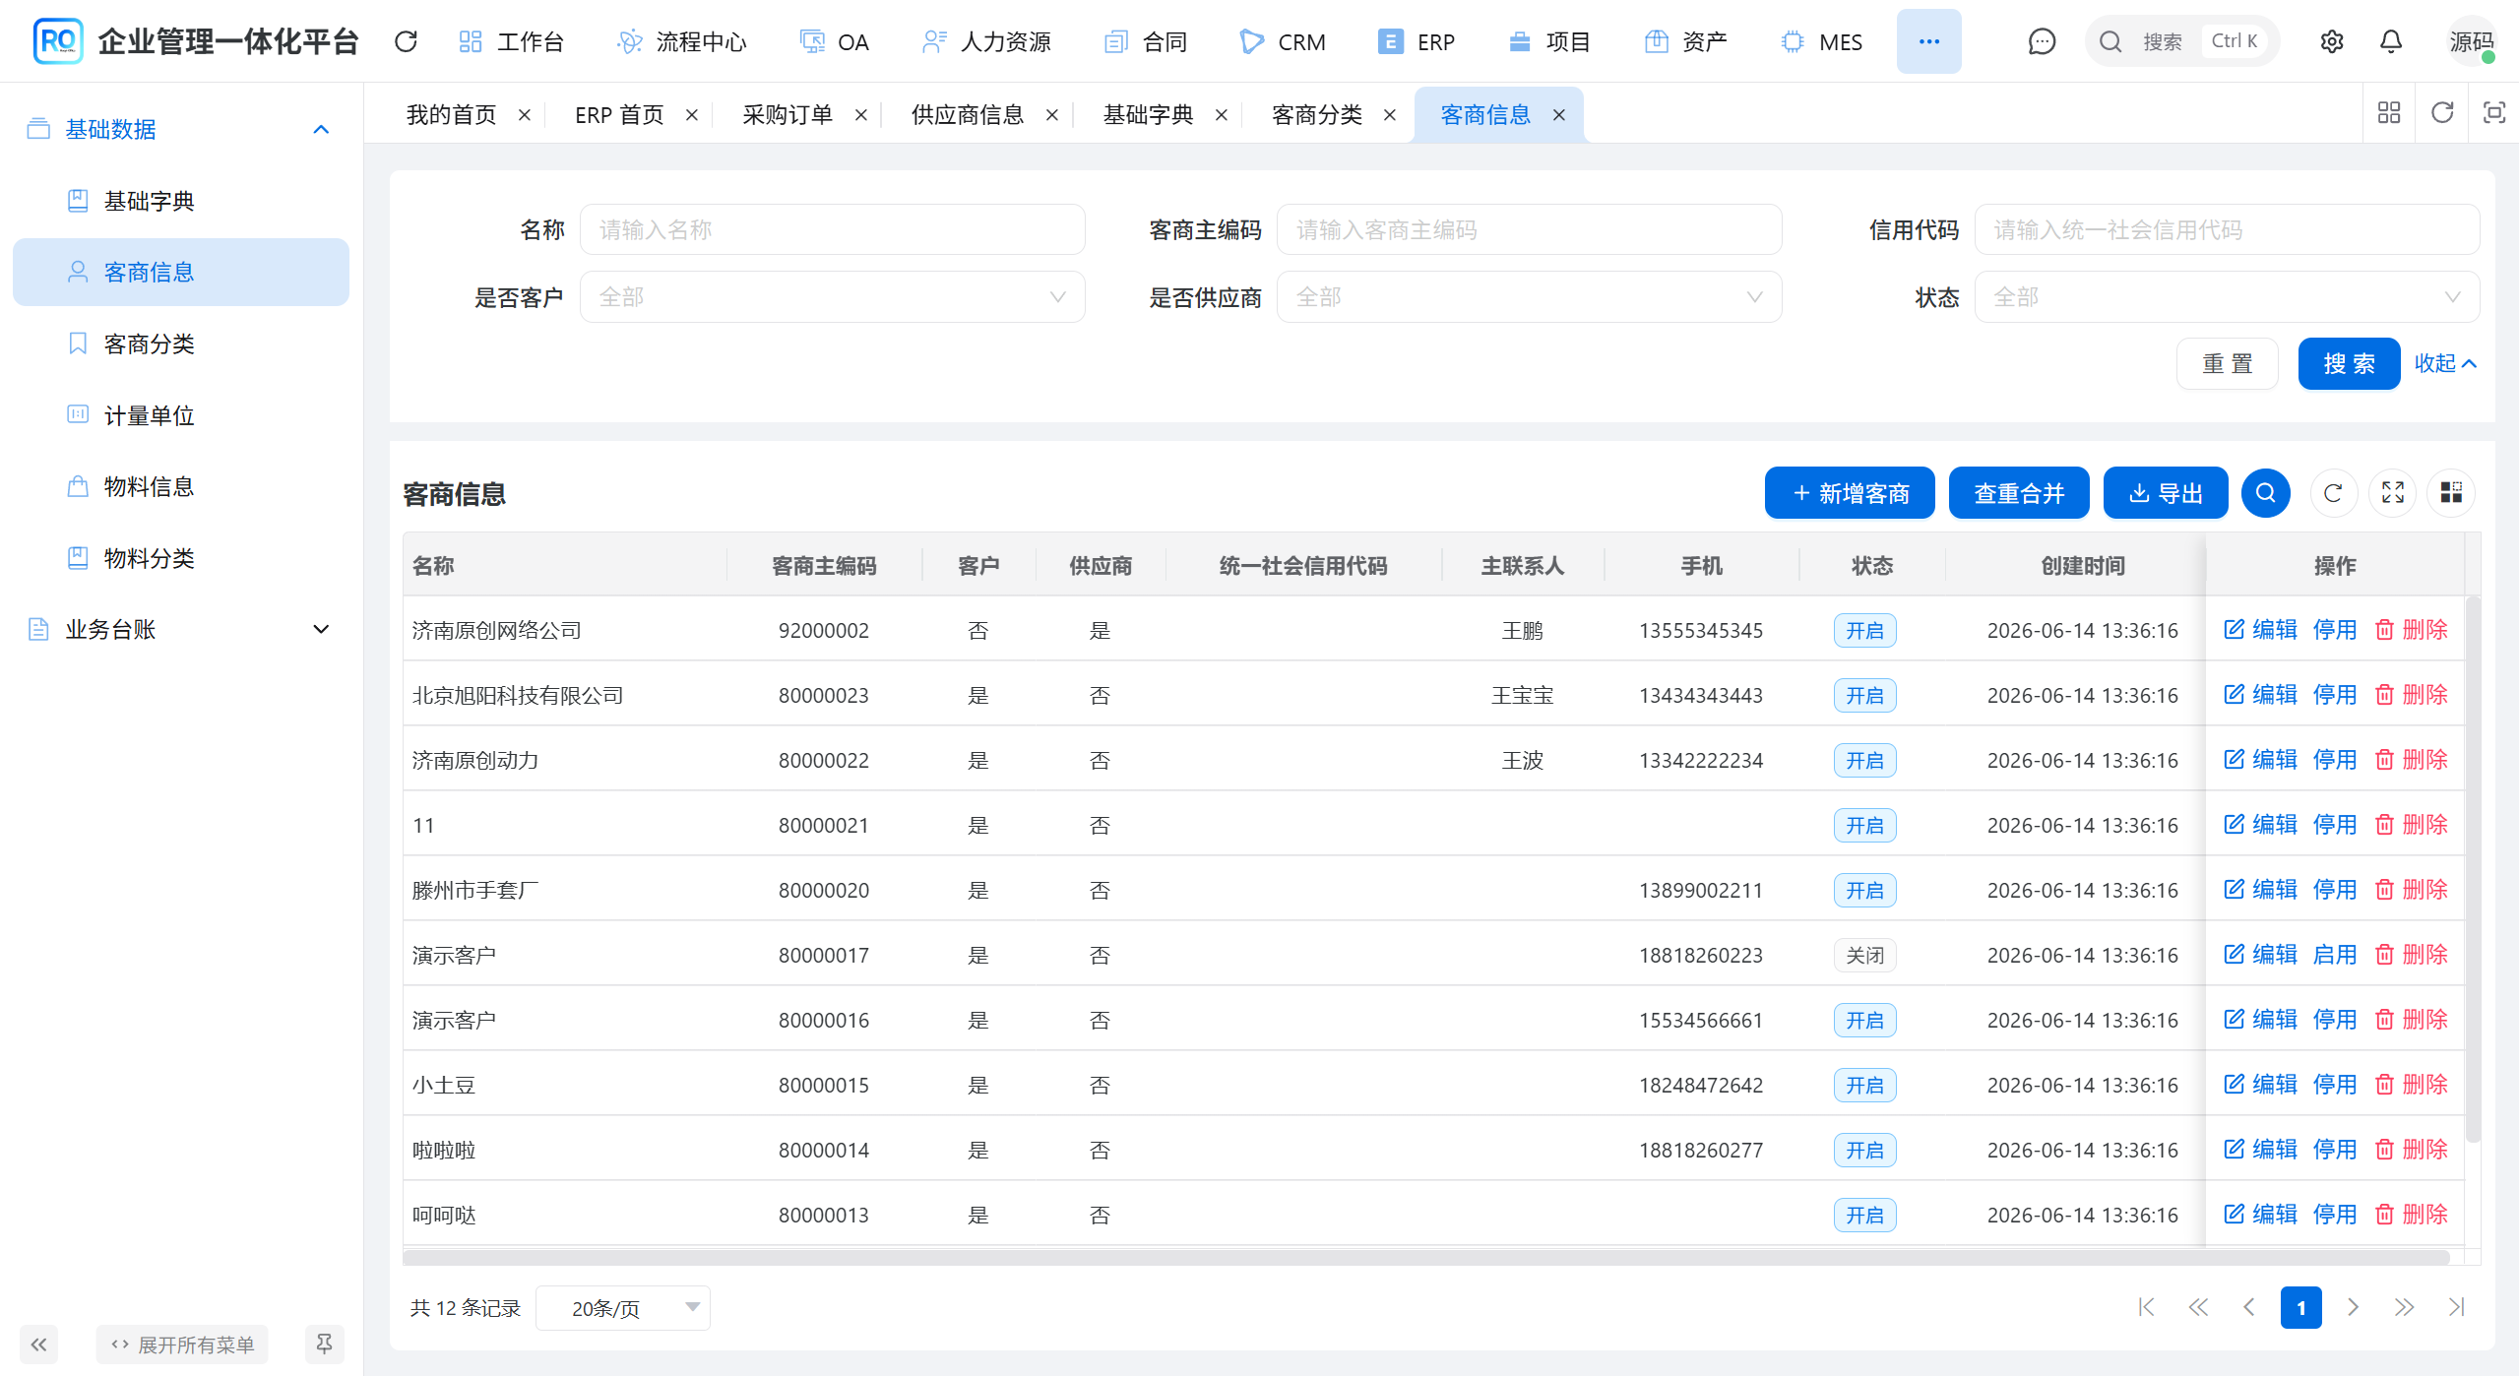Click the round blue search icon in table toolbar
Image resolution: width=2519 pixels, height=1376 pixels.
(x=2265, y=493)
